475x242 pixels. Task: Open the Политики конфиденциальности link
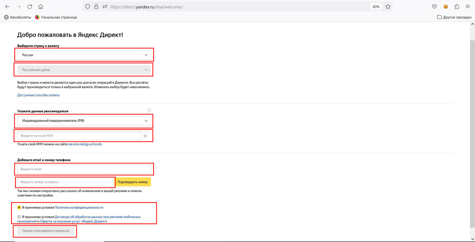coord(79,207)
